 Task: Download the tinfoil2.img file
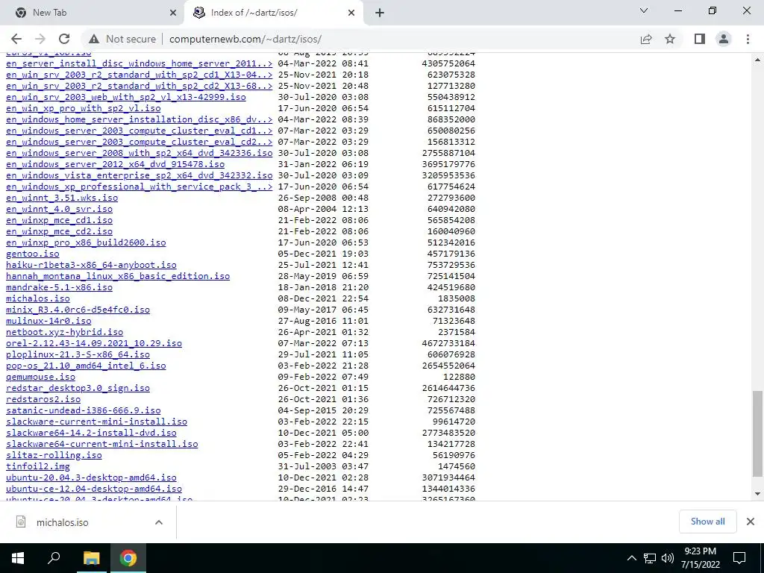38,467
